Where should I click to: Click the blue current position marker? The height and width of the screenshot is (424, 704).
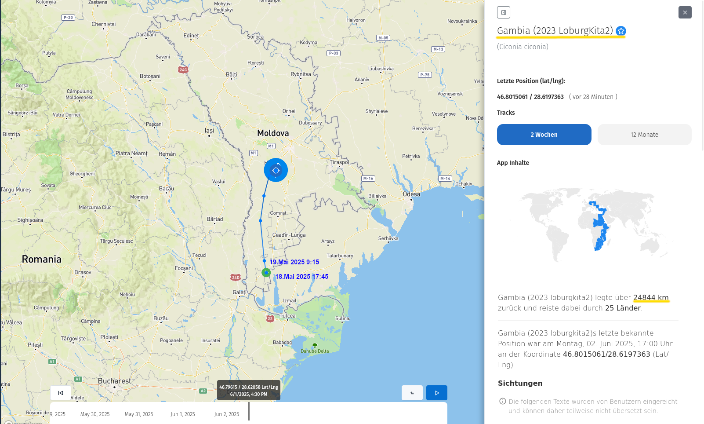(x=276, y=170)
